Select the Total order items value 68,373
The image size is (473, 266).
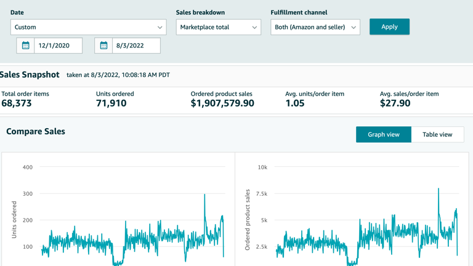click(x=17, y=103)
